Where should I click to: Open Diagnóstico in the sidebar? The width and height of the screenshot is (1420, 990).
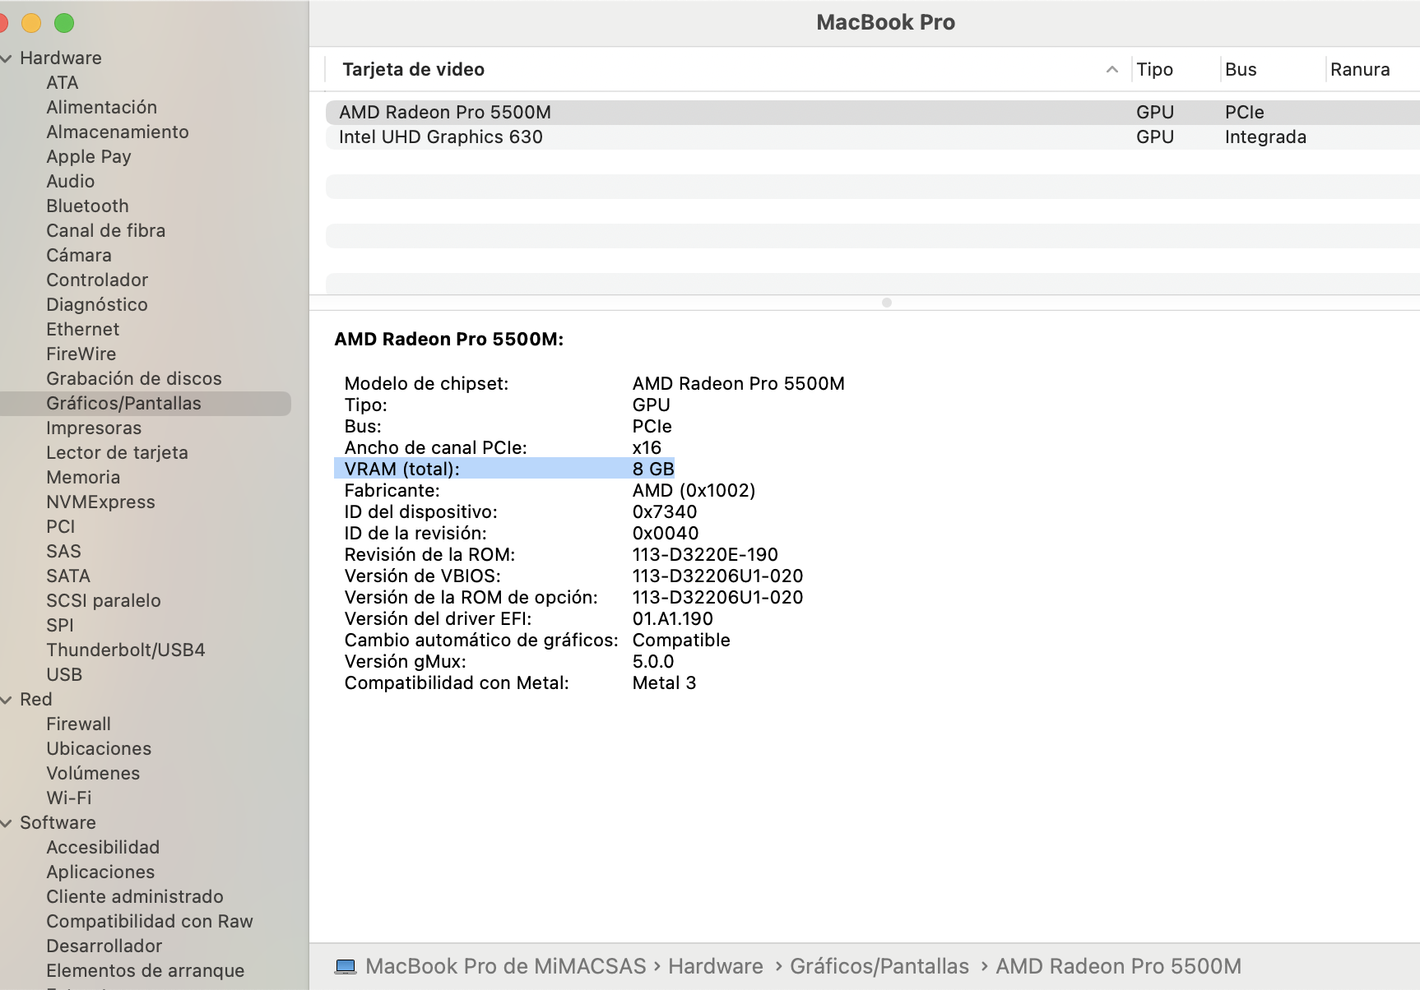tap(97, 305)
